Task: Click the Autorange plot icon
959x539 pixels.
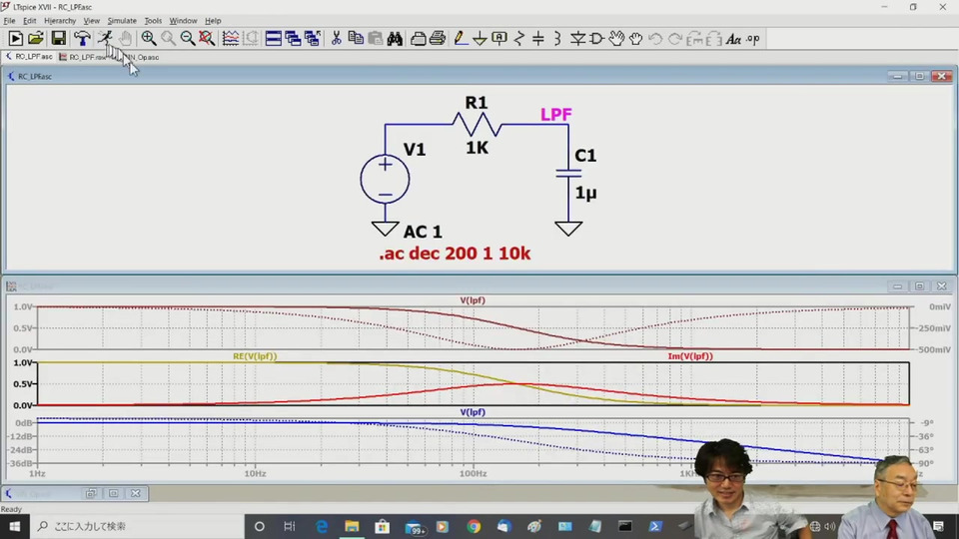Action: tap(231, 39)
